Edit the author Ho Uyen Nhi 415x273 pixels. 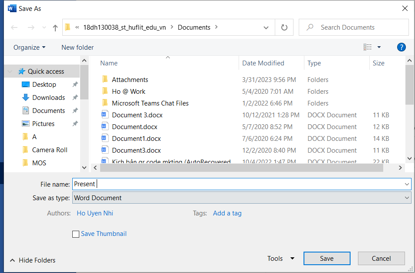coord(95,213)
